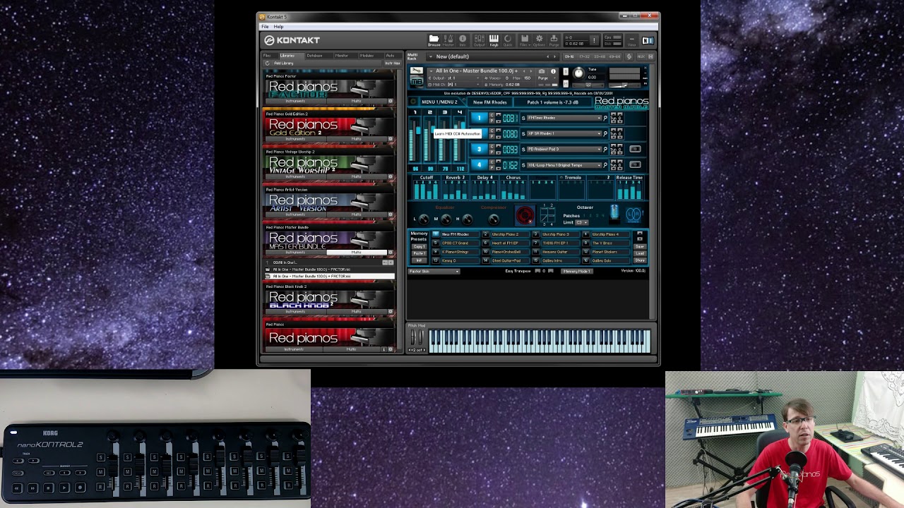Image resolution: width=904 pixels, height=508 pixels.
Task: Click the refresh icon beside Add Library
Action: click(268, 63)
